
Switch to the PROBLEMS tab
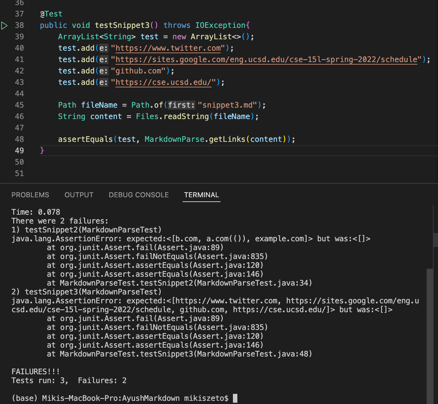[30, 195]
